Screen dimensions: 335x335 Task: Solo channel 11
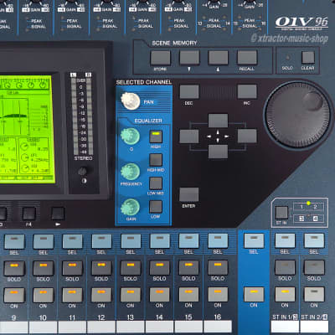72,268
